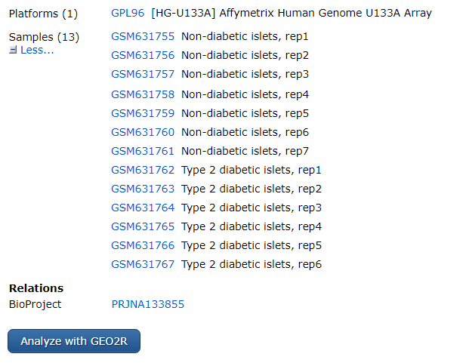Open sample GSM631762 link
Image resolution: width=466 pixels, height=363 pixels.
(143, 170)
